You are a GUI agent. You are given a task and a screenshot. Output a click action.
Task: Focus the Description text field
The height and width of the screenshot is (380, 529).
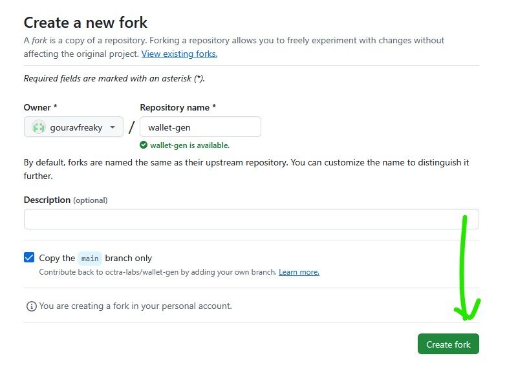tap(252, 219)
